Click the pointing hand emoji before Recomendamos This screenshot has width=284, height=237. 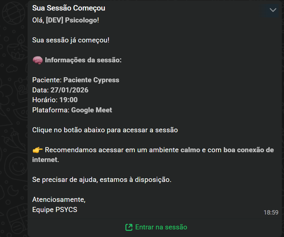[x=37, y=150]
